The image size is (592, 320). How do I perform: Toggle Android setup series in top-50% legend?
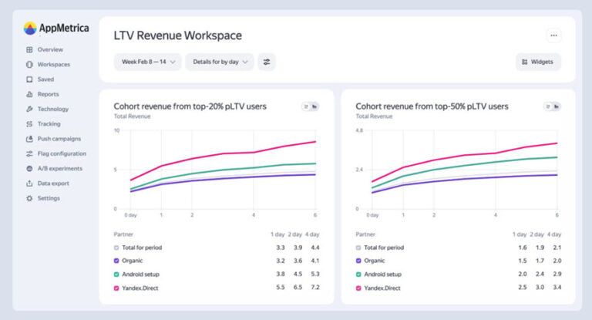tap(357, 274)
